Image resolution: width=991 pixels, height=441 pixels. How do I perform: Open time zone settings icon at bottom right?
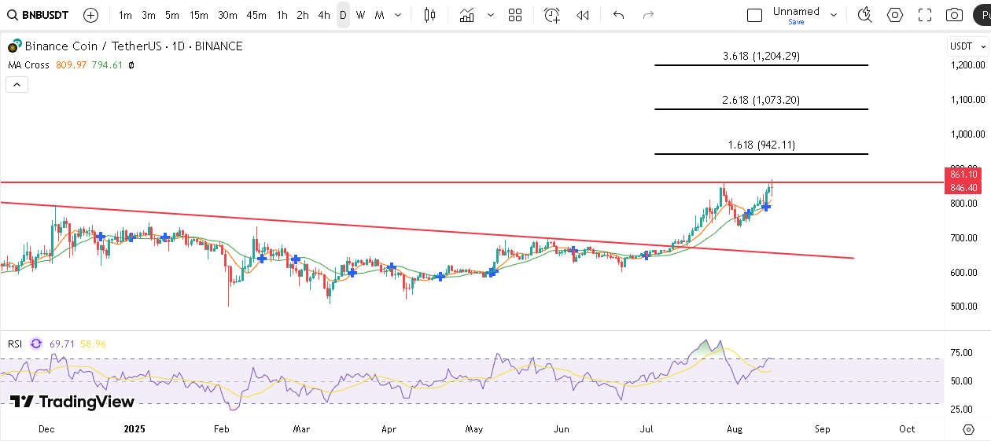click(x=968, y=429)
